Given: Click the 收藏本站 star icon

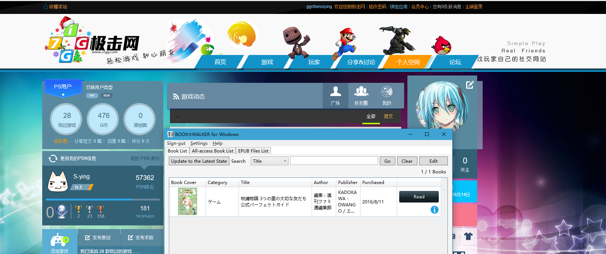Looking at the screenshot, I should pyautogui.click(x=46, y=7).
